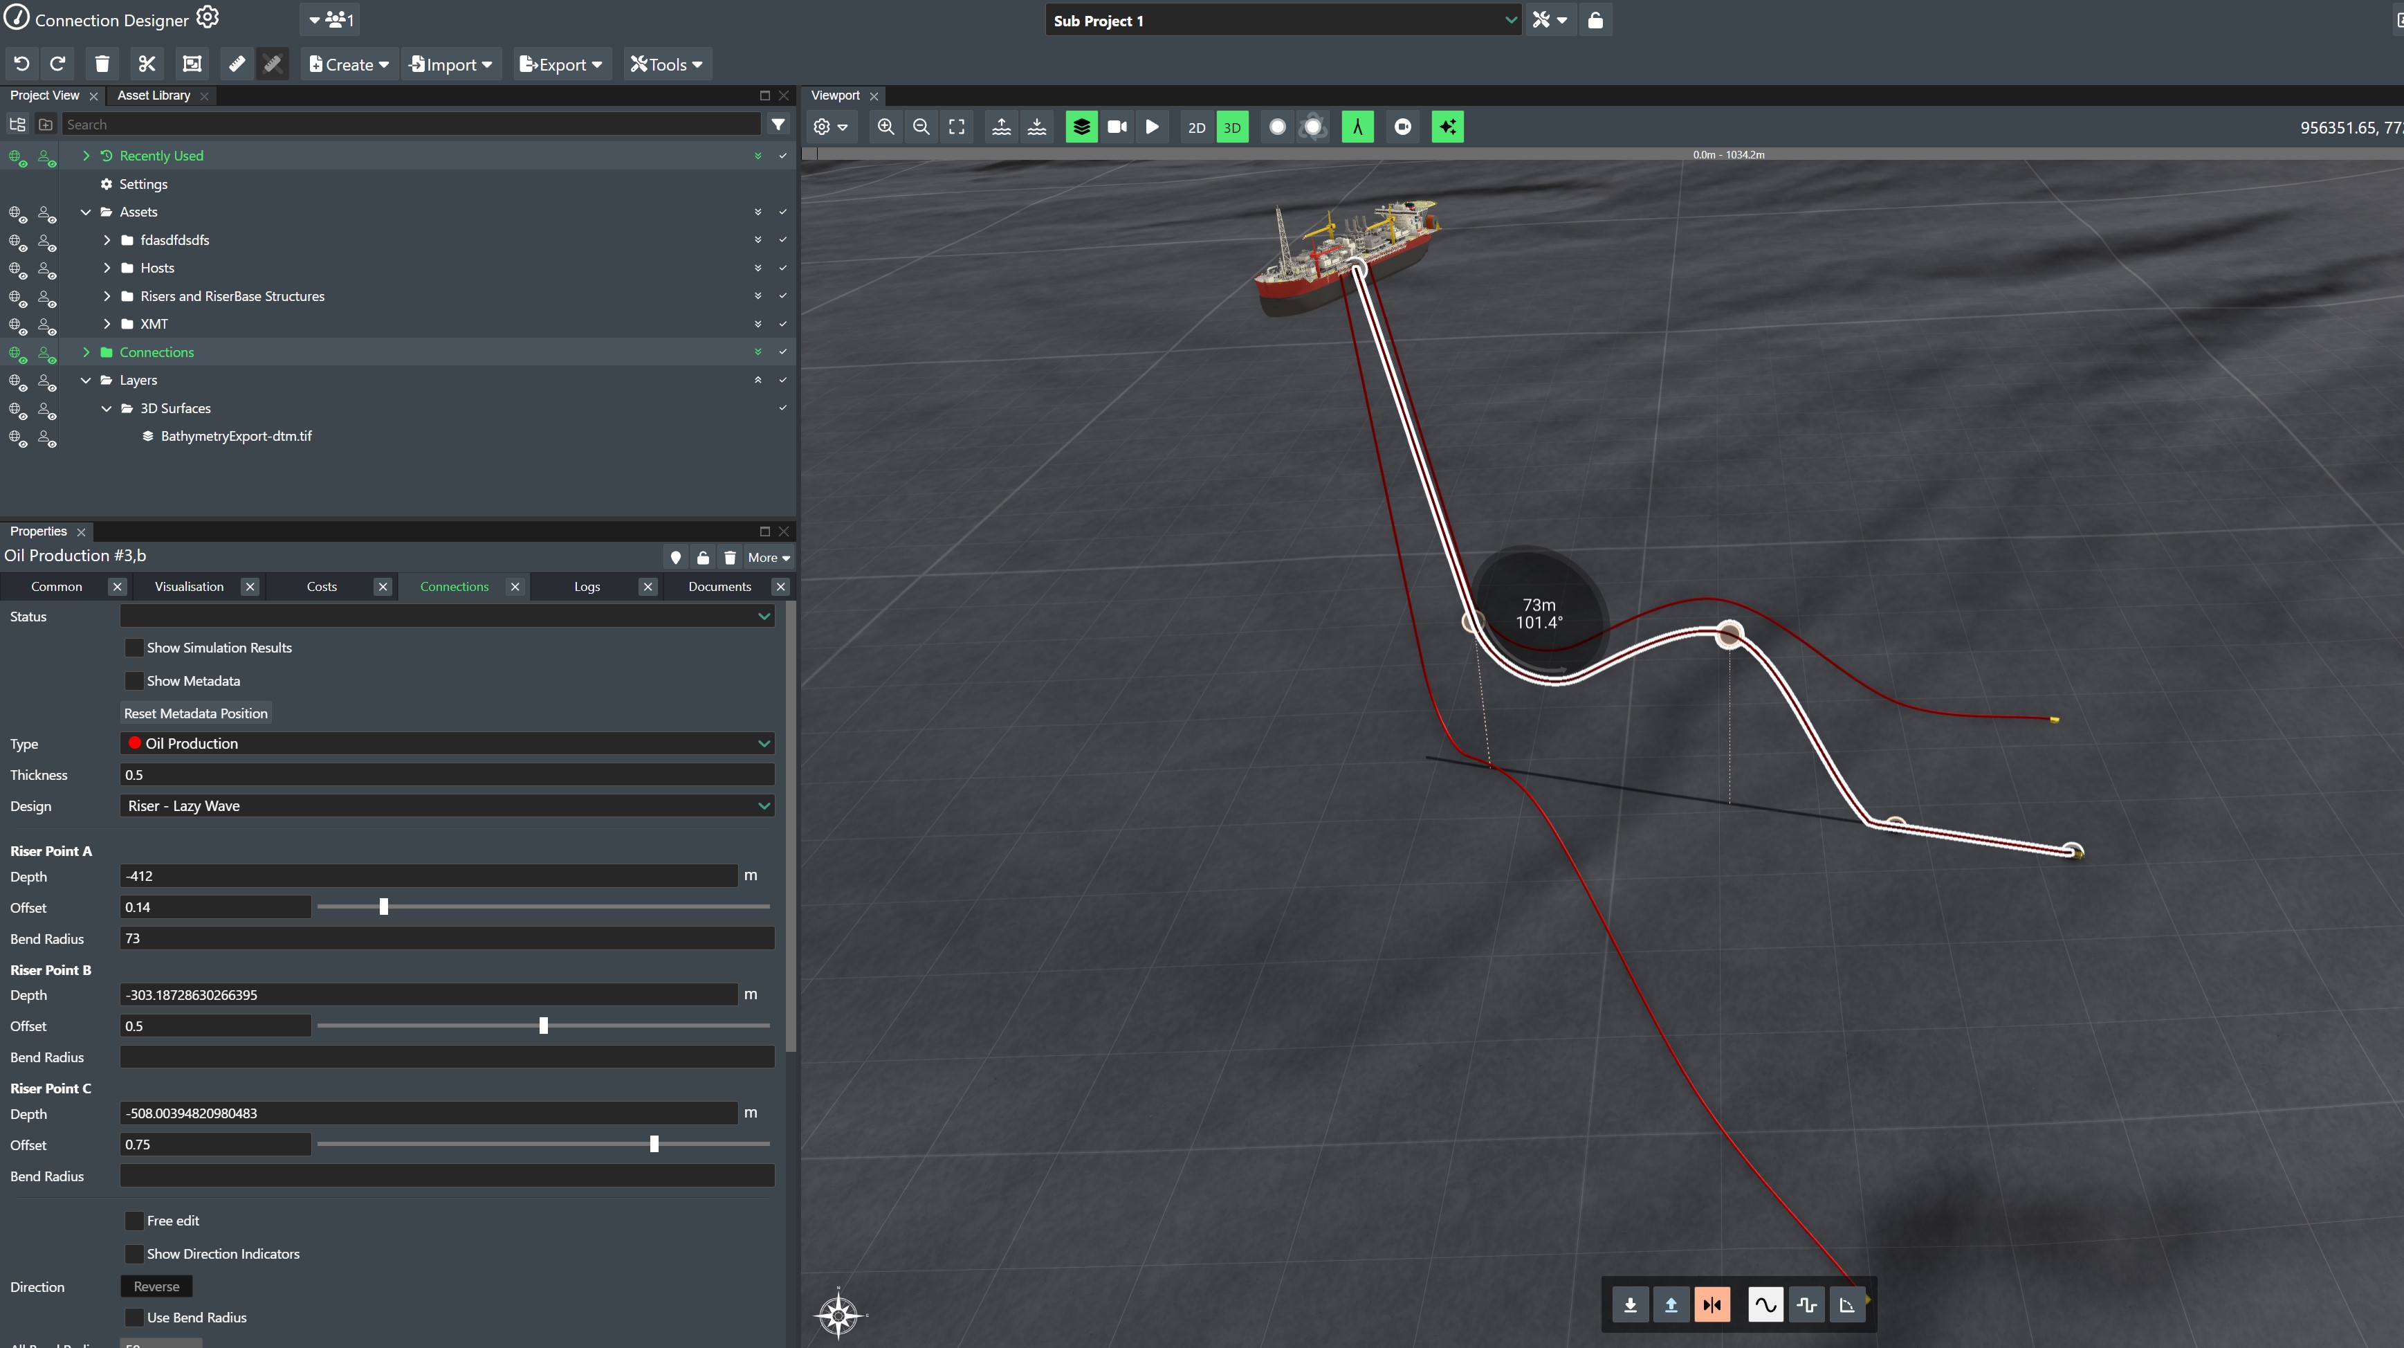Enable Show Metadata checkbox
Screen dimensions: 2404x1348
(x=134, y=680)
